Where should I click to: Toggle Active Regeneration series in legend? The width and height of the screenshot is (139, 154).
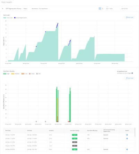pyautogui.click(x=21, y=18)
